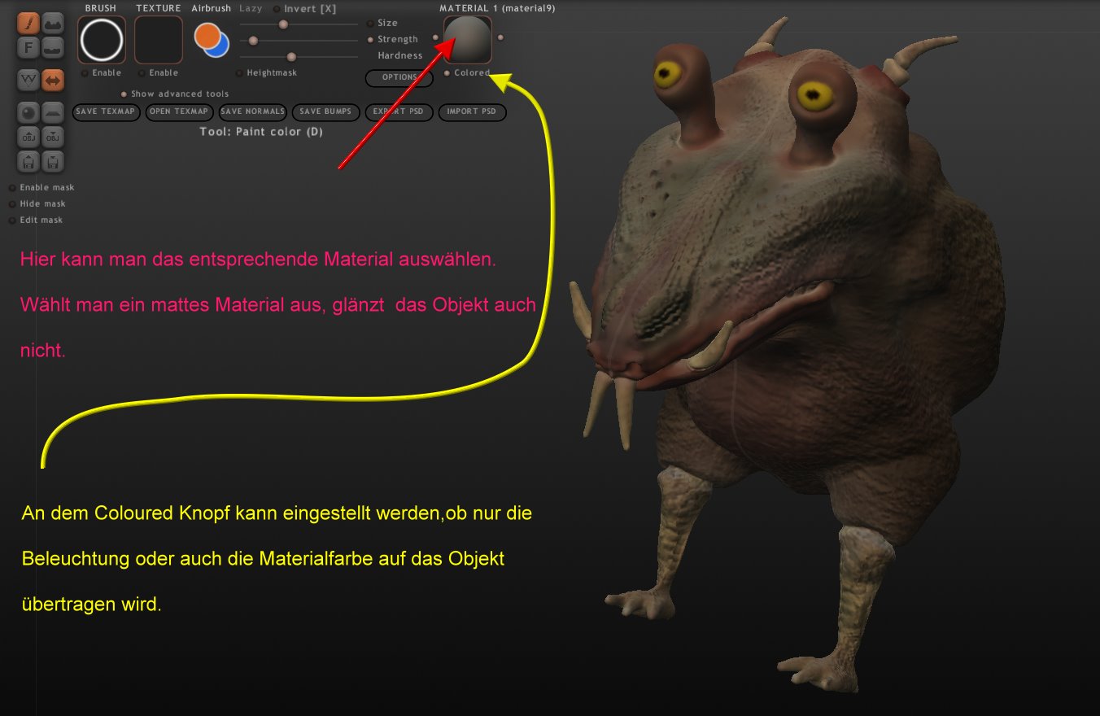The height and width of the screenshot is (716, 1100).
Task: Click the 'MATERIAL 1 (material9)' title
Action: [497, 9]
